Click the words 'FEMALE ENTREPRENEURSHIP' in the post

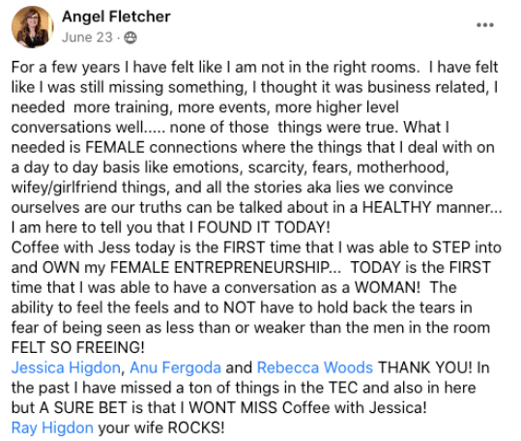pyautogui.click(x=219, y=268)
